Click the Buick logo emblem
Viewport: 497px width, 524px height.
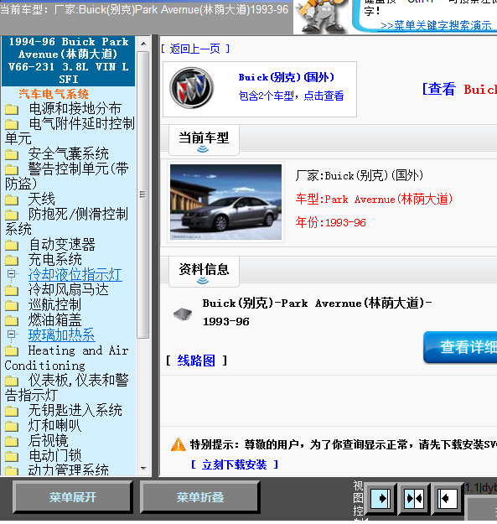tap(191, 88)
